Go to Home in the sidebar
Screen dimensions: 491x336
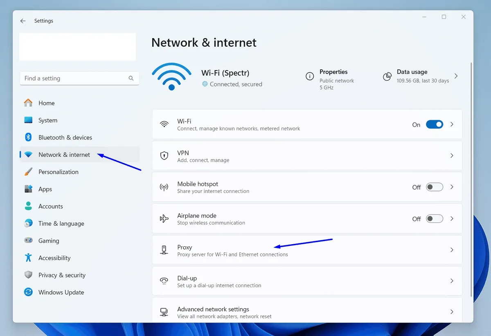click(79, 103)
